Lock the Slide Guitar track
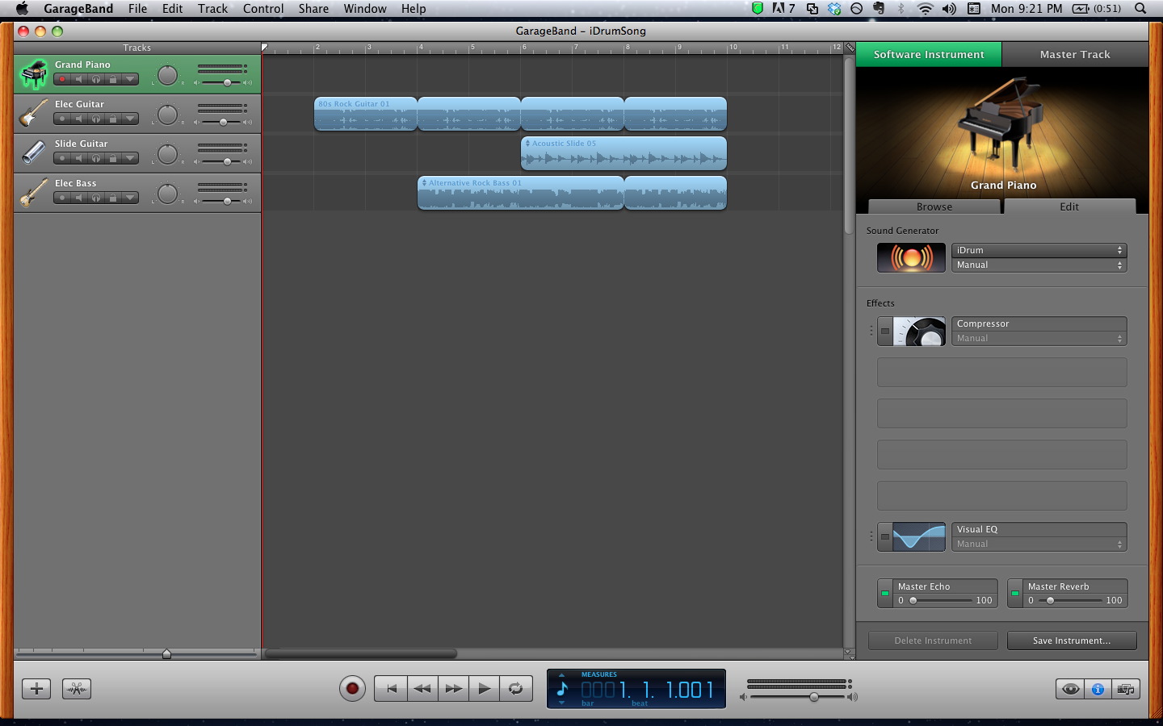The height and width of the screenshot is (726, 1163). pos(113,158)
